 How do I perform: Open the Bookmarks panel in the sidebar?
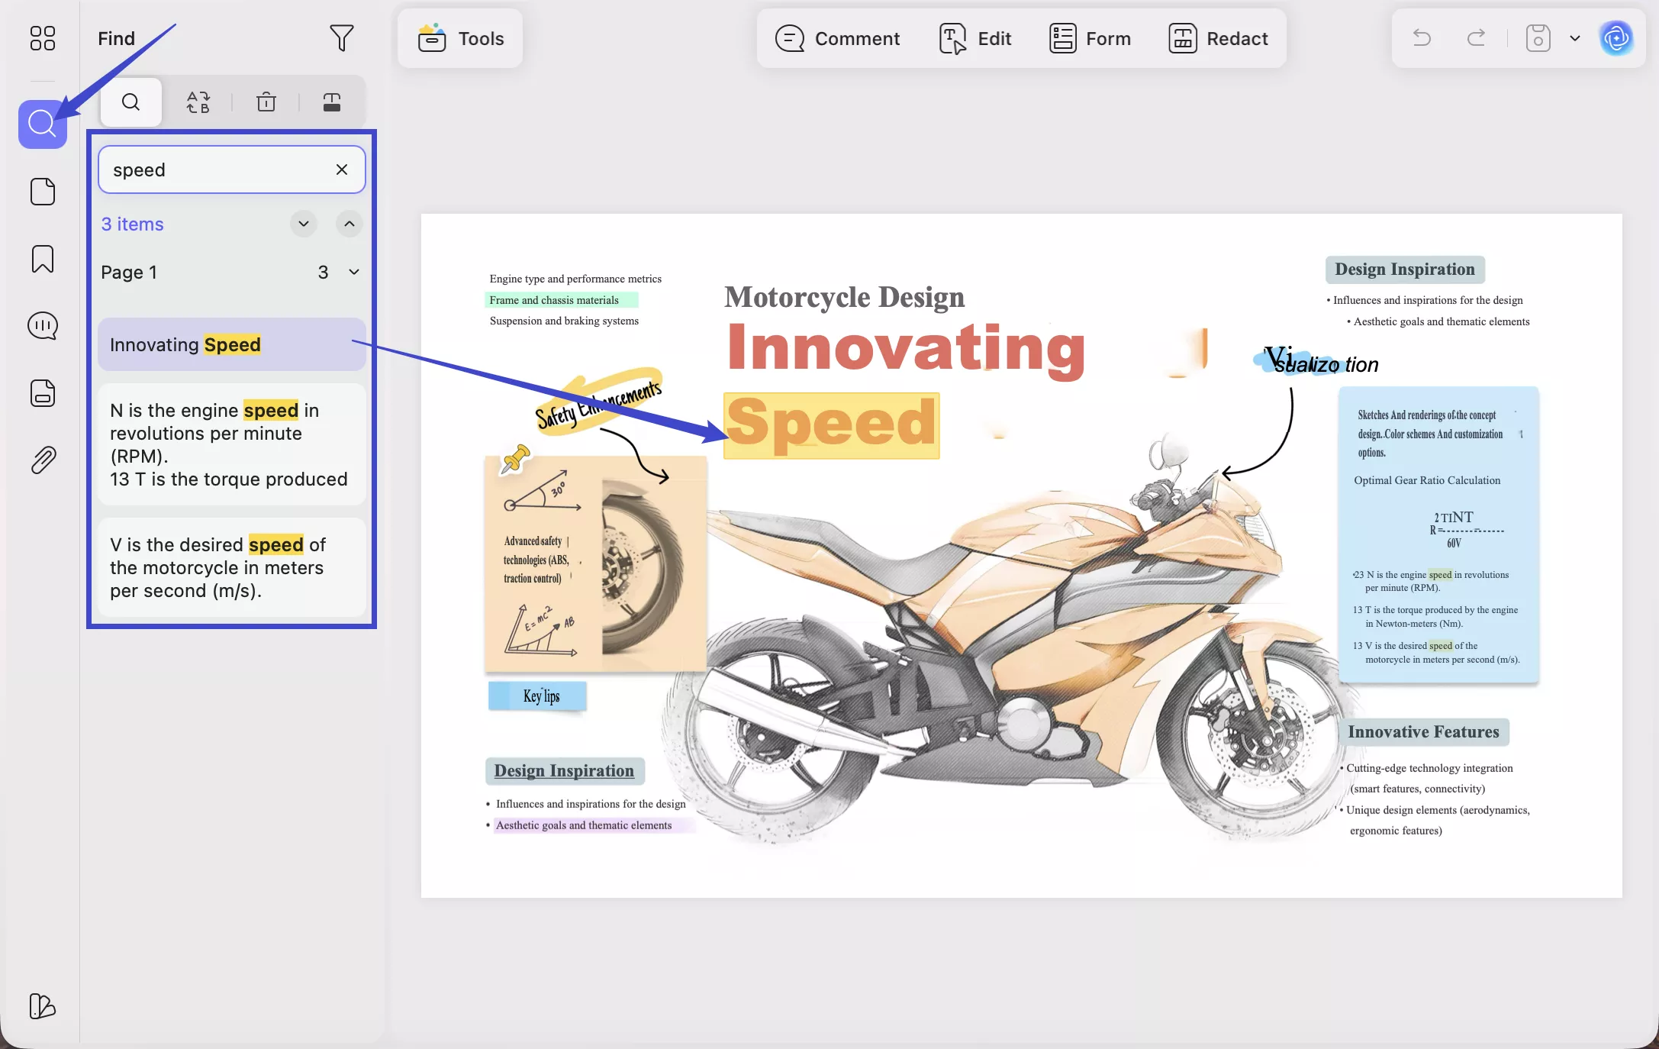(x=42, y=260)
